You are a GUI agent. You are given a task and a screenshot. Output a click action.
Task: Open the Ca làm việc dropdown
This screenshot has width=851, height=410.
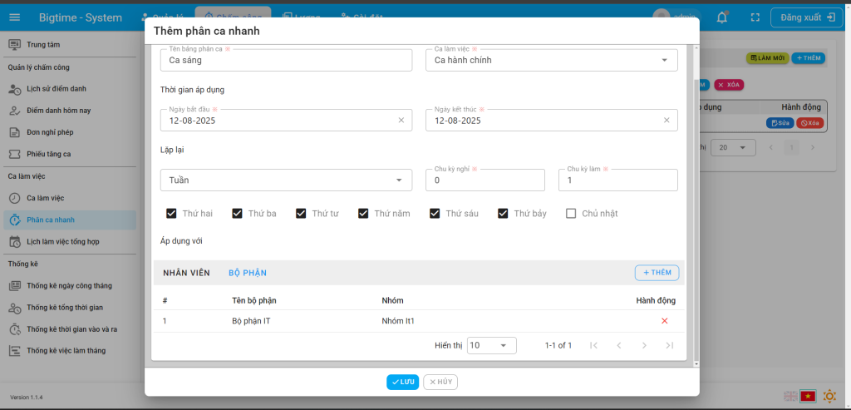click(x=551, y=60)
